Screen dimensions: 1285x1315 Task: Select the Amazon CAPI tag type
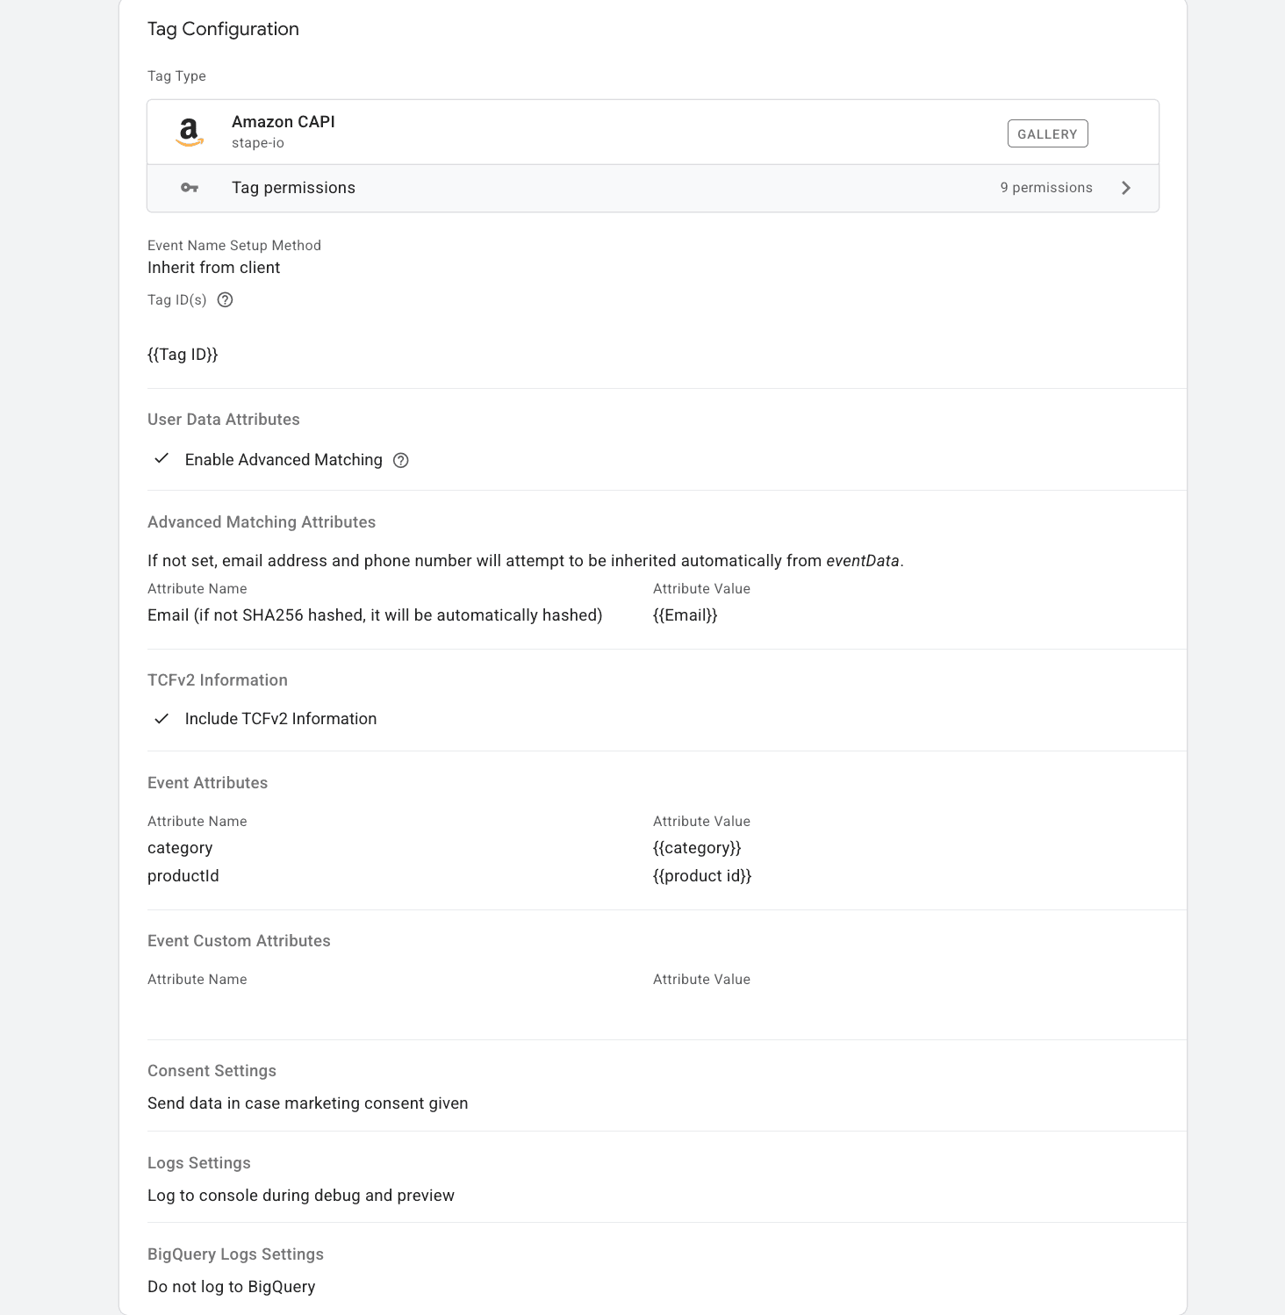pyautogui.click(x=283, y=122)
